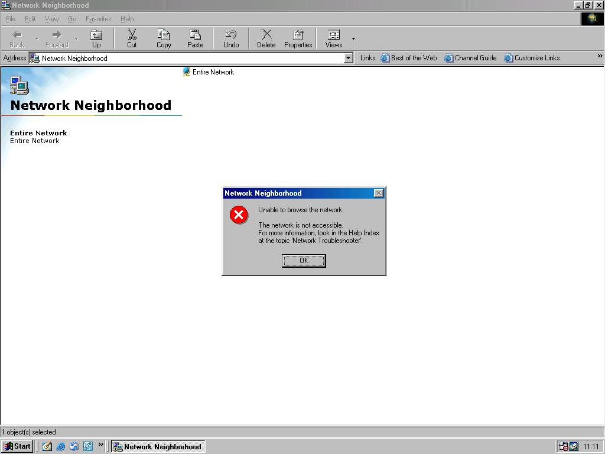
Task: Open Outlook Express from the taskbar
Action: (74, 446)
